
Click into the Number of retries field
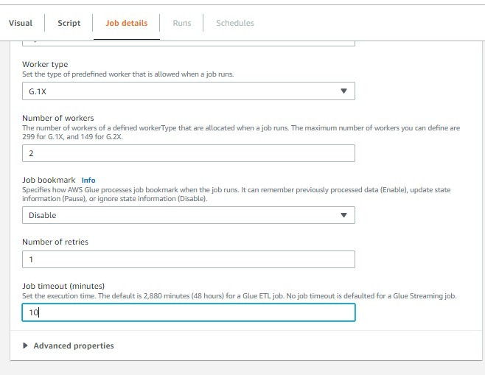188,259
